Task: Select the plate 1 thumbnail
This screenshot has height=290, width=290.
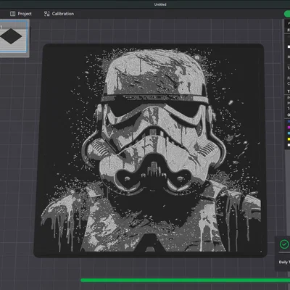Action: [14, 36]
